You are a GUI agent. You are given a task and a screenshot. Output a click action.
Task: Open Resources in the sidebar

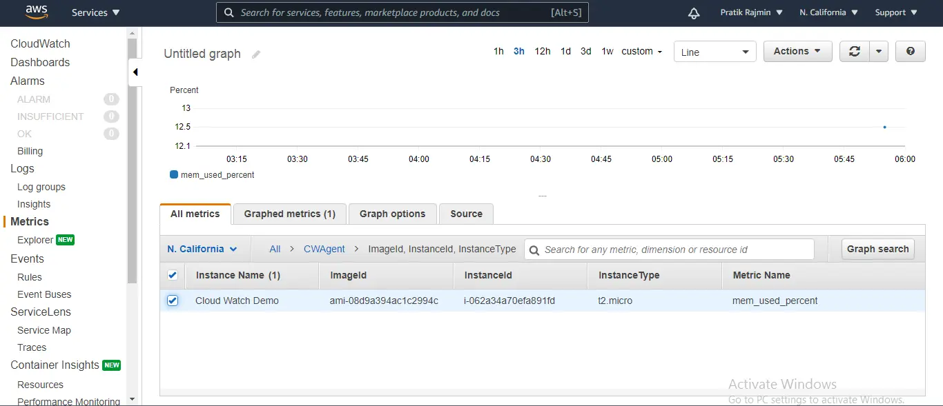pos(40,385)
